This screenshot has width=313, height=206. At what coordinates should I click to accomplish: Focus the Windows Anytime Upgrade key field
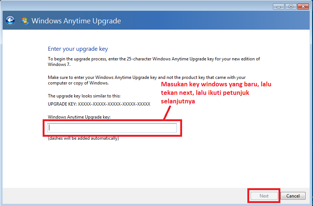(112, 128)
